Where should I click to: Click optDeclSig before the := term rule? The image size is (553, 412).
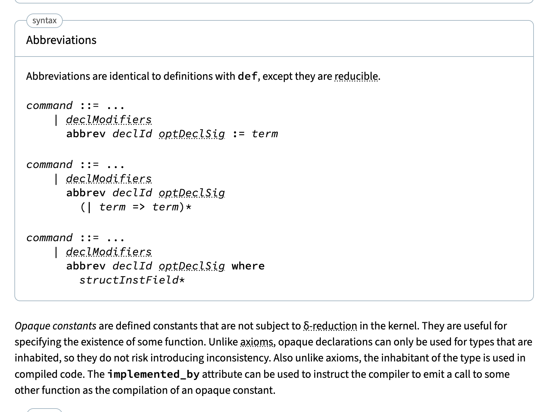tap(192, 134)
